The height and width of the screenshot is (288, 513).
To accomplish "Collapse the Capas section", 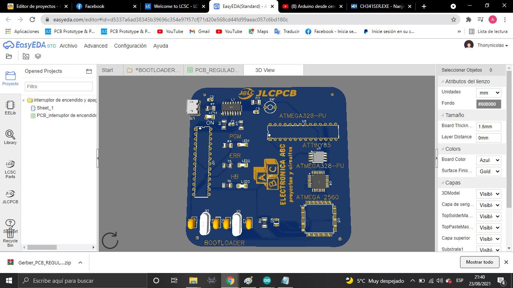I will (x=442, y=183).
